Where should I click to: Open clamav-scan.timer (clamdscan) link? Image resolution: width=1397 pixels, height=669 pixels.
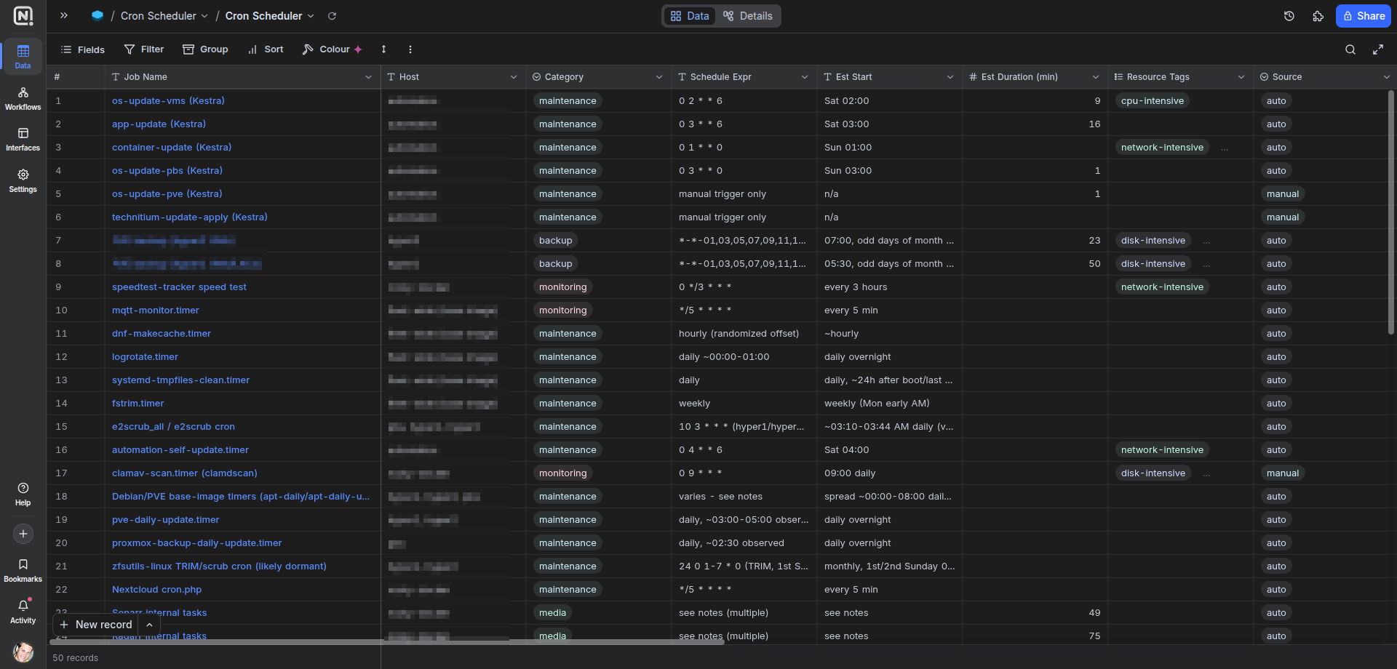coord(185,473)
